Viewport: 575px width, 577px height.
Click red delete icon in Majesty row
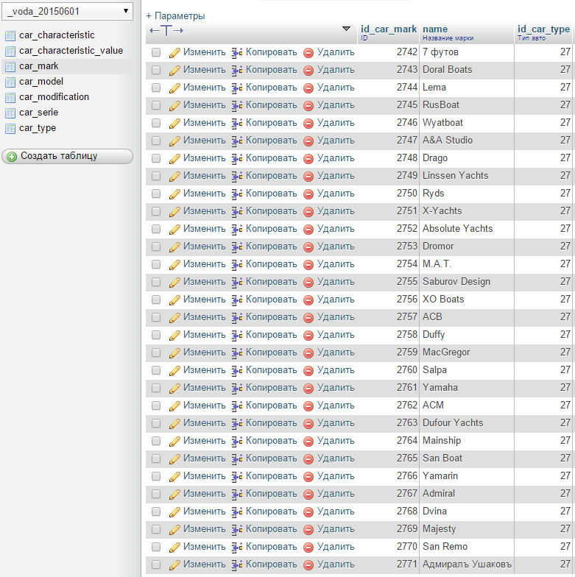308,530
